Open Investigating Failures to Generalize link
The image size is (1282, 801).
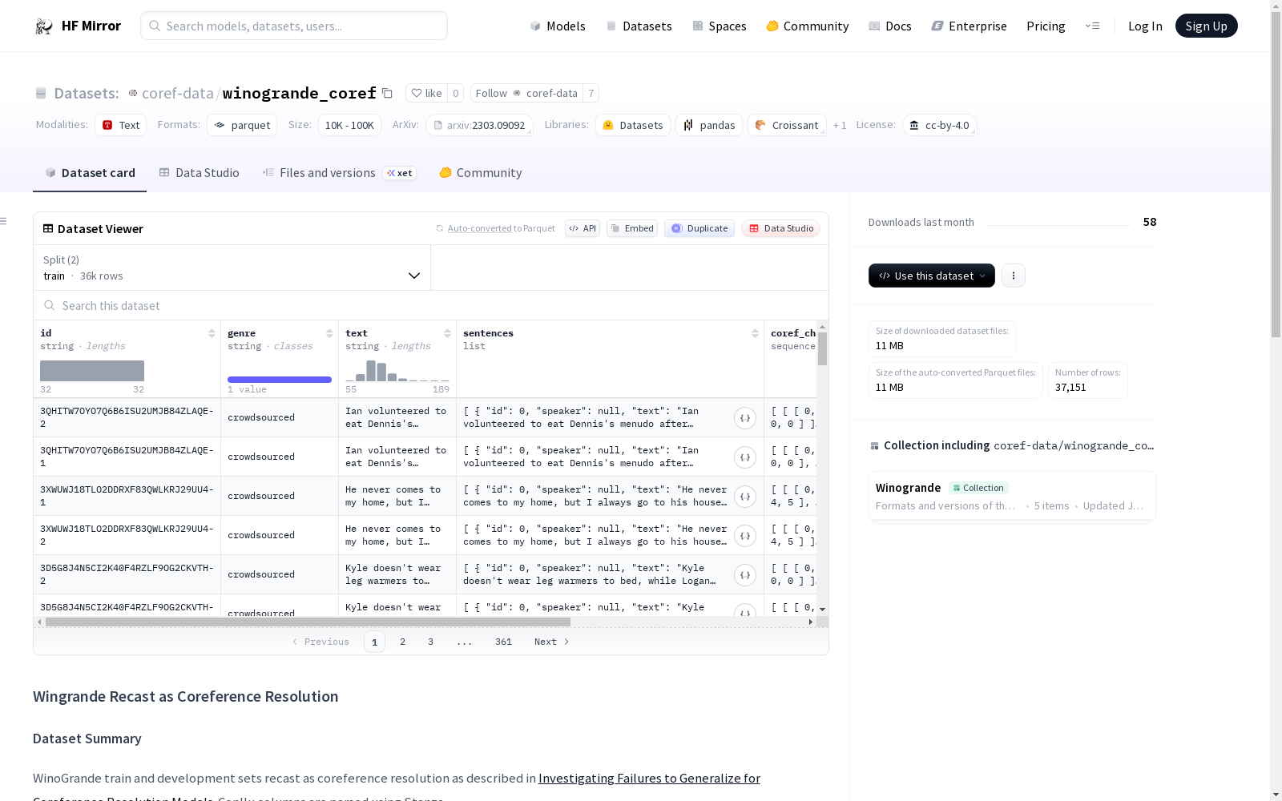pyautogui.click(x=649, y=778)
